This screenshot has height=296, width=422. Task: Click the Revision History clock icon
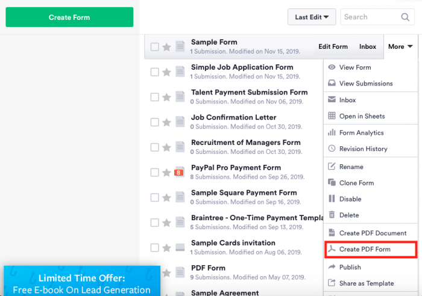coord(332,149)
